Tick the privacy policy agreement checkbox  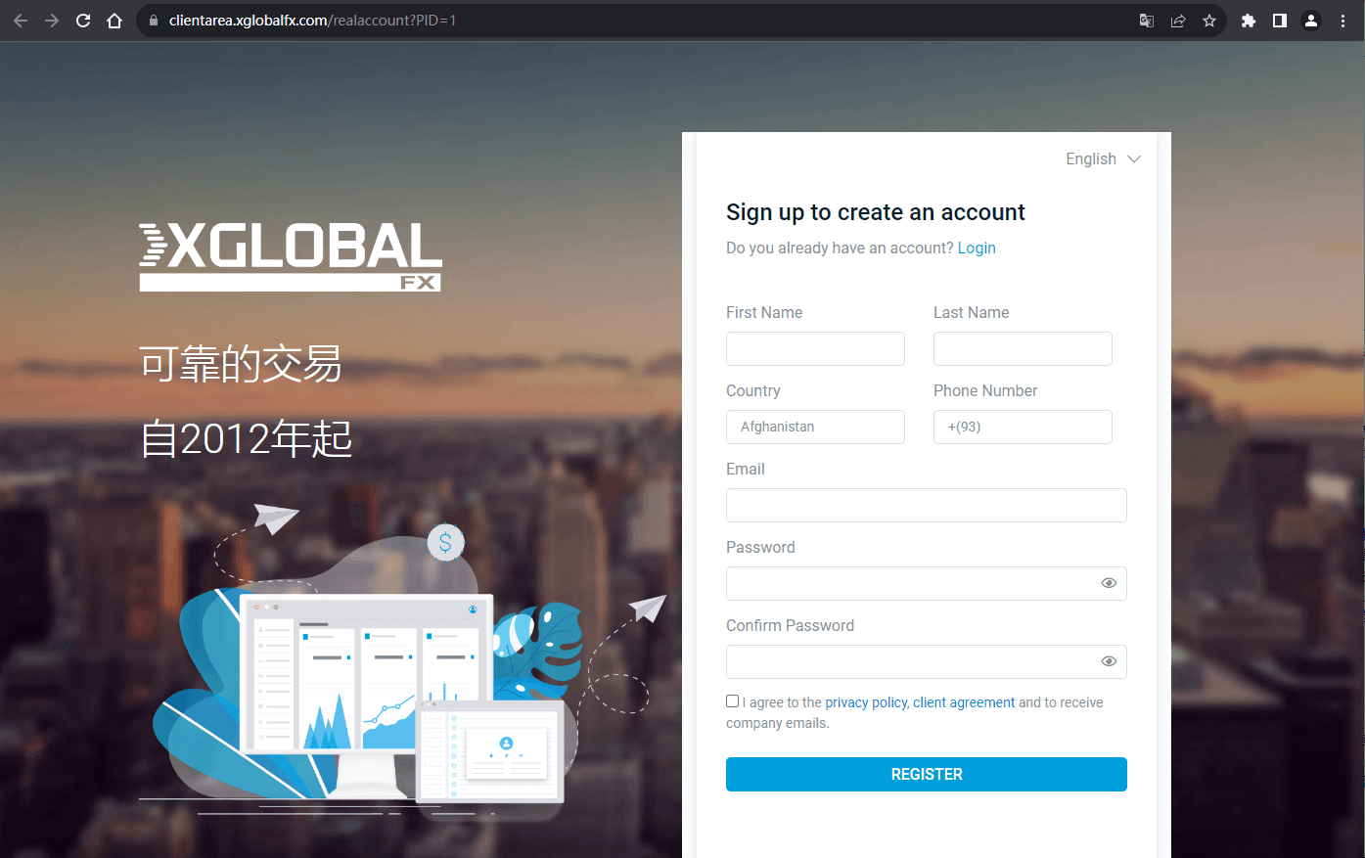[x=732, y=701]
